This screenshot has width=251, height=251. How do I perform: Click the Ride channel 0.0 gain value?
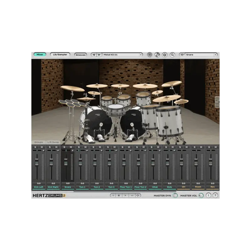[169, 183]
